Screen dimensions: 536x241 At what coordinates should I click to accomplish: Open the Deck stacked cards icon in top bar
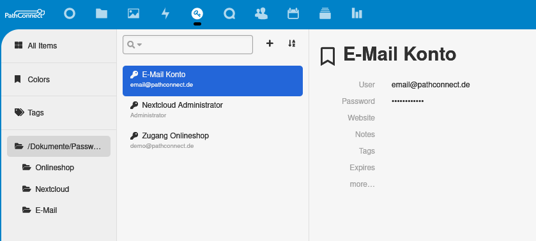[x=325, y=13]
